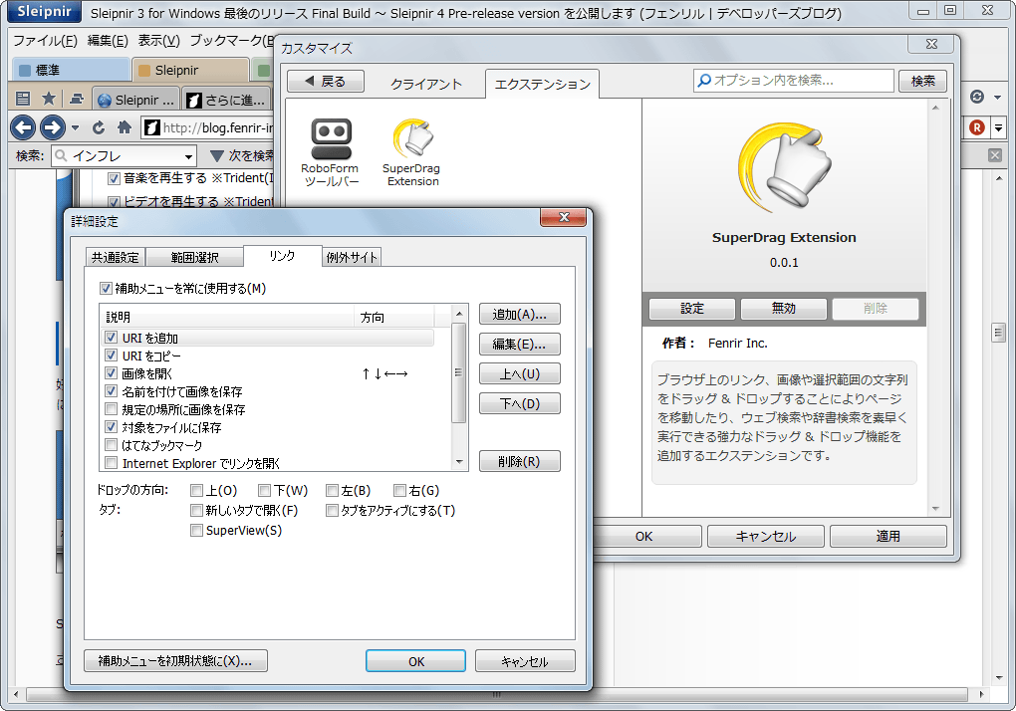
Task: Move item down with 下へ(D)
Action: click(520, 403)
